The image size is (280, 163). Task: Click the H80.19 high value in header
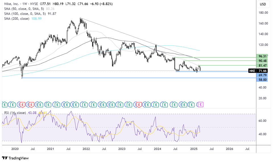[x=58, y=4]
